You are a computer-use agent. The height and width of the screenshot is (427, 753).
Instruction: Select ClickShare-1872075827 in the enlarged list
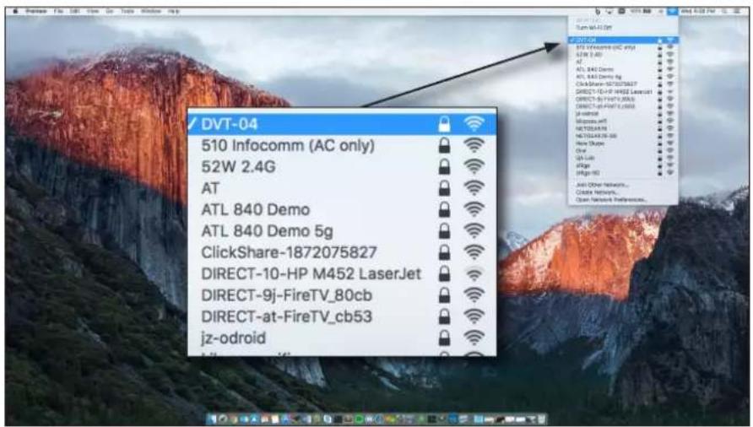click(342, 252)
